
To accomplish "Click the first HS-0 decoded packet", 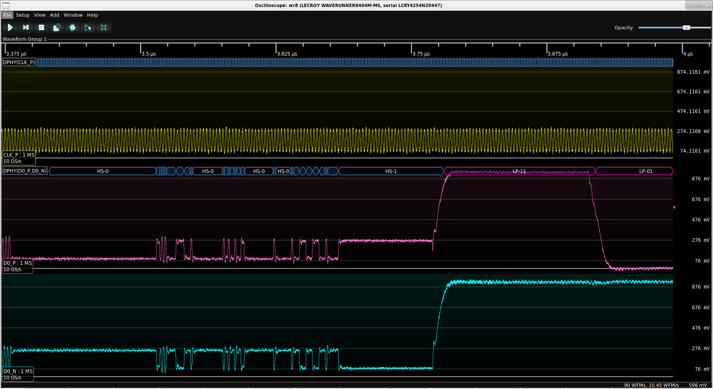I will point(103,171).
